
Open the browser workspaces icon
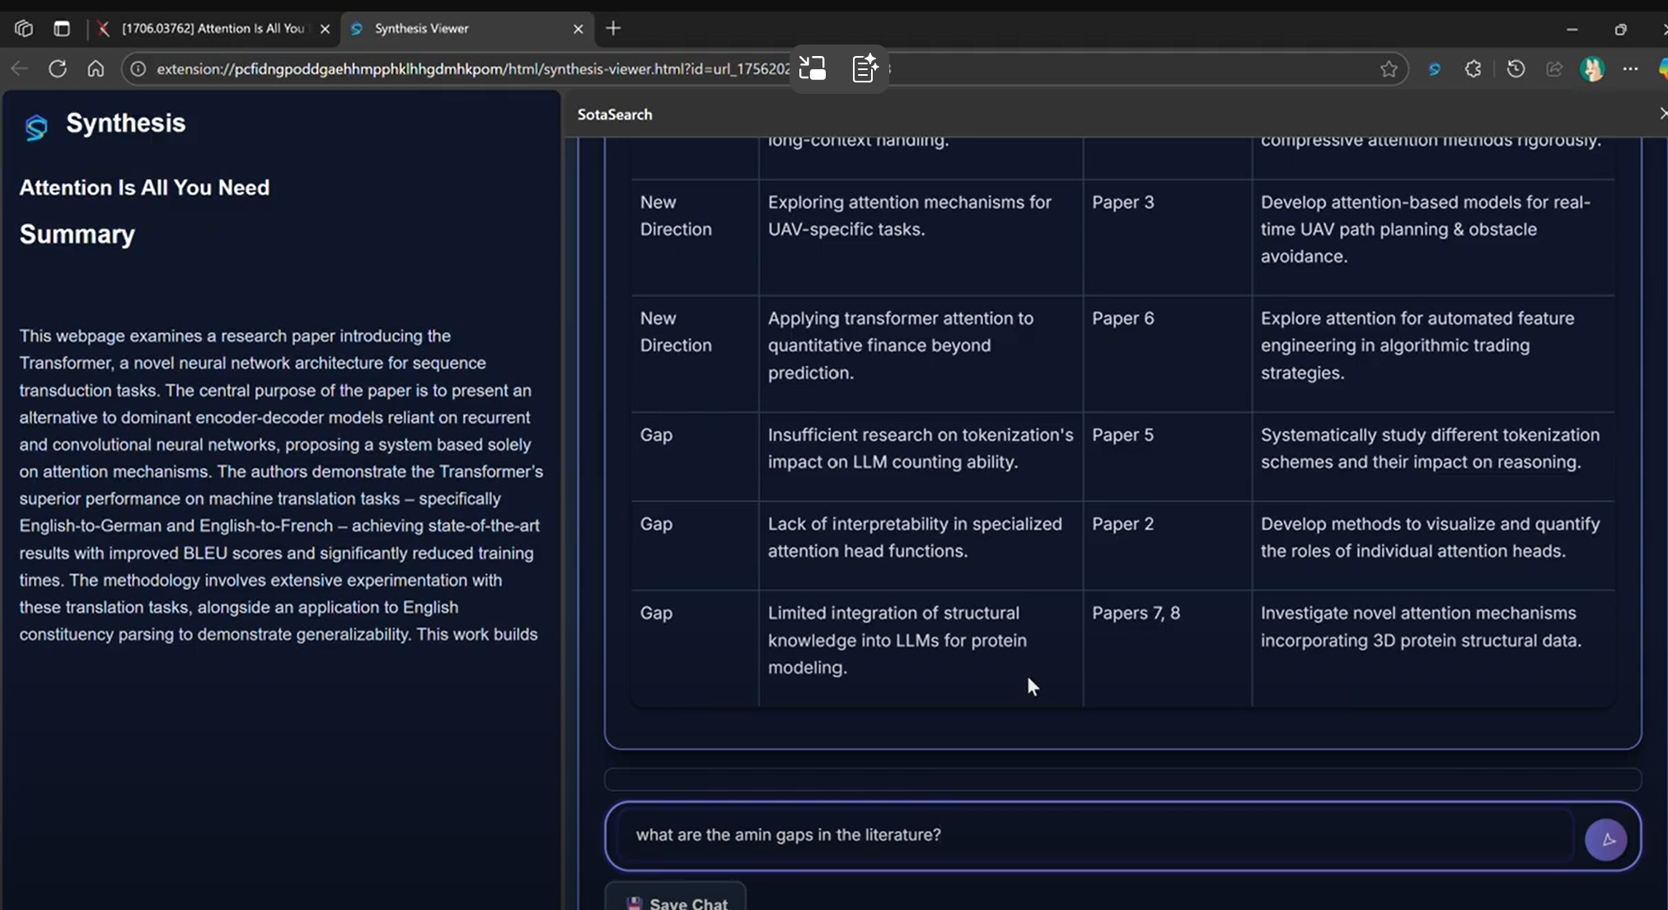24,28
